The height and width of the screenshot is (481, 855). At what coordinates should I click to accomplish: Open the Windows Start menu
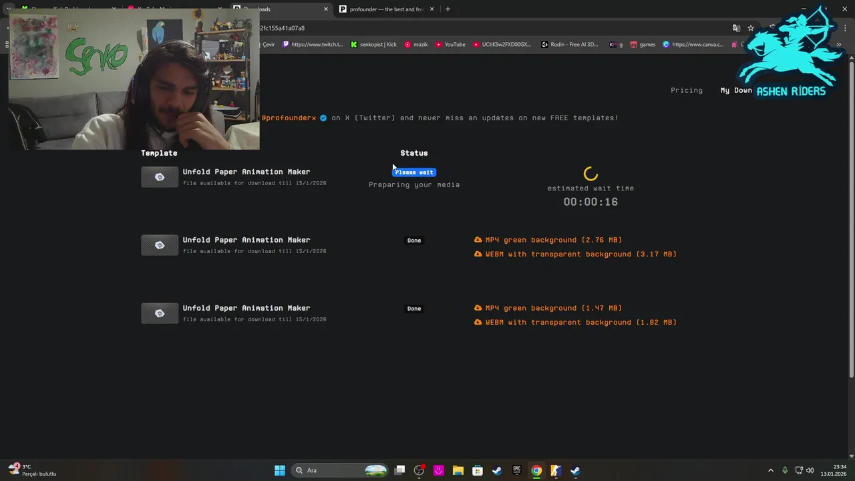pos(280,470)
